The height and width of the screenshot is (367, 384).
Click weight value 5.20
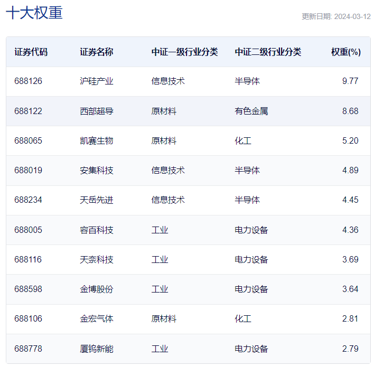point(350,141)
